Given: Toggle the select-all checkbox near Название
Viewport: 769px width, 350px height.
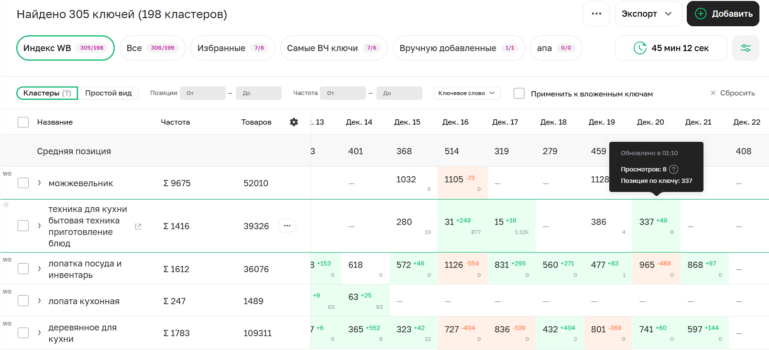Looking at the screenshot, I should click(23, 122).
